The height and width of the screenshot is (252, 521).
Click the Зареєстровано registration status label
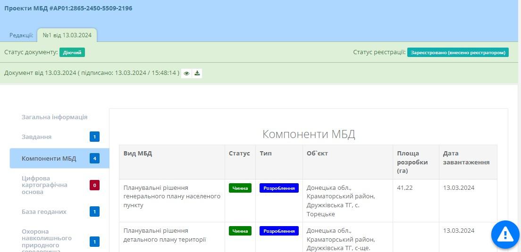458,52
